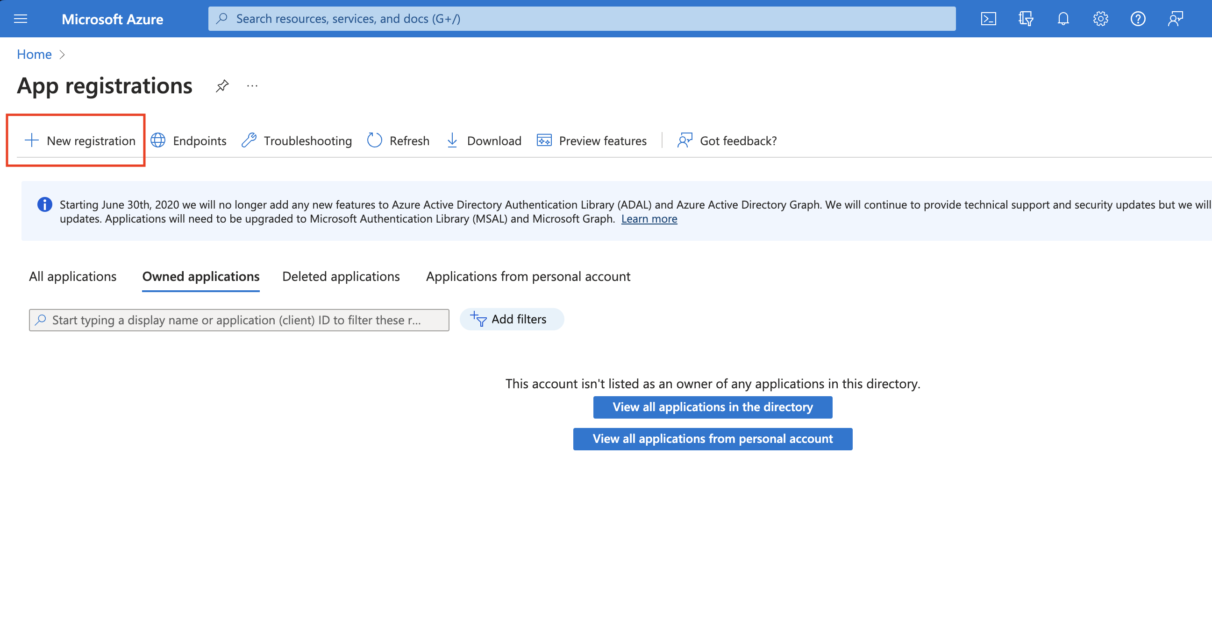
Task: Focus the display name filter search box
Action: (239, 320)
